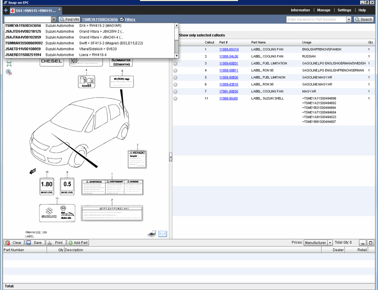Screen dimensions: 378x290
Task: Open part number link 11959-83E10
Action: pos(229,84)
